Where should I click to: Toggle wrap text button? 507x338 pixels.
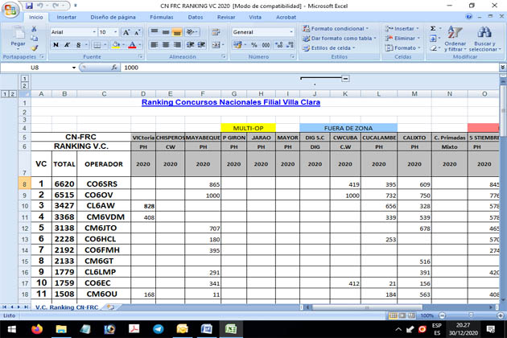tap(216, 31)
